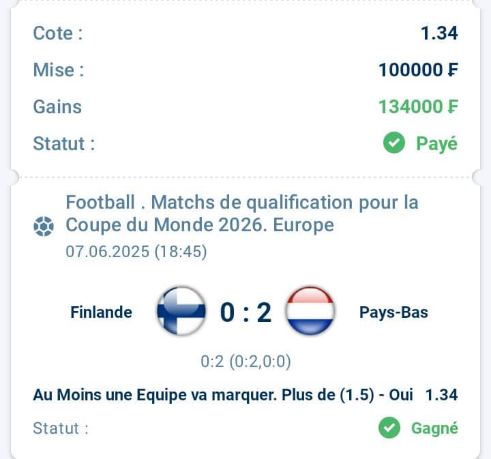
Task: Select the Finlande team name
Action: 101,312
